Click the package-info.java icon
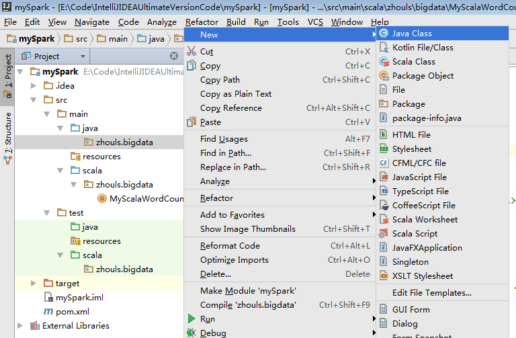516x338 pixels. [384, 118]
